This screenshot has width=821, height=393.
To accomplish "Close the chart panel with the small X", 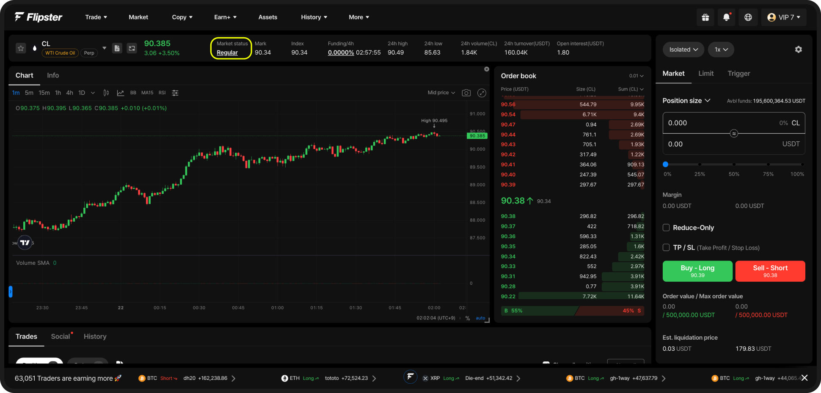I will 487,69.
